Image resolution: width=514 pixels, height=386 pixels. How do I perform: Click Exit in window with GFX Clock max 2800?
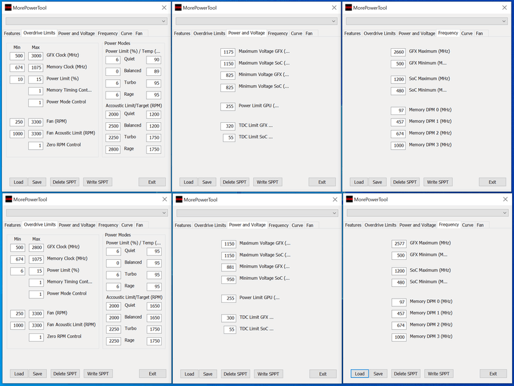coord(152,374)
